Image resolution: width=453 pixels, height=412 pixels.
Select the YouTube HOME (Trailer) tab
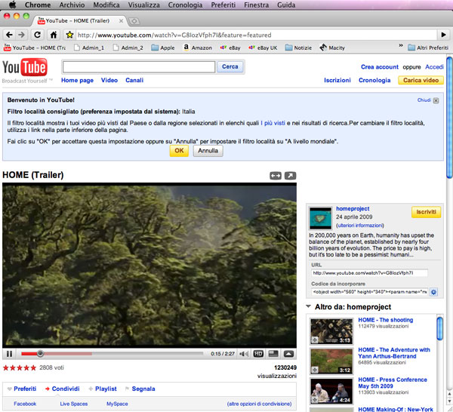click(79, 21)
